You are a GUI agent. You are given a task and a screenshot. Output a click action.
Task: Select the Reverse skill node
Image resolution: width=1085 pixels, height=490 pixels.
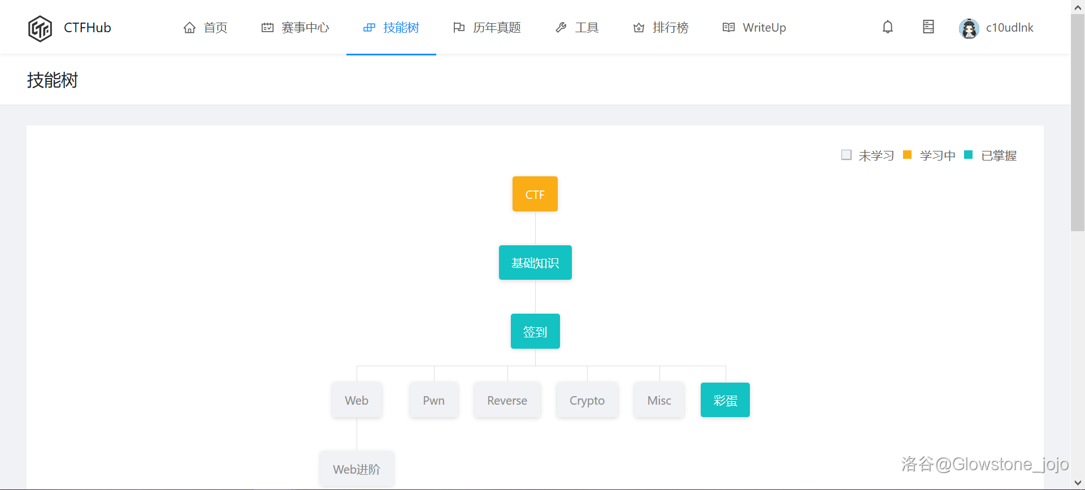[507, 400]
